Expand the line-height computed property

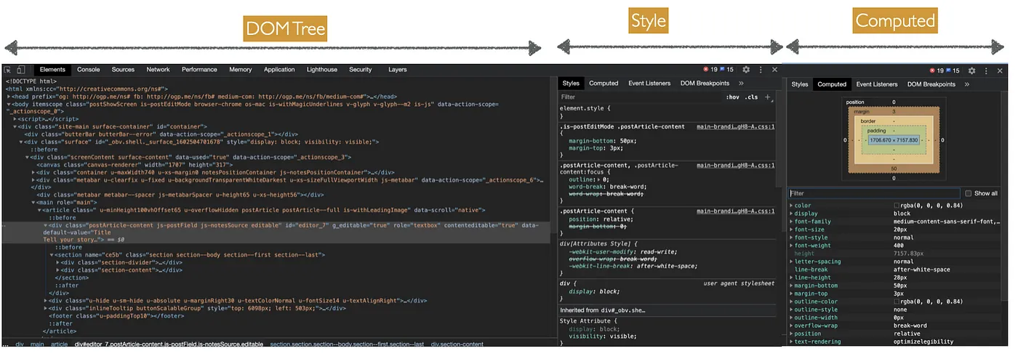point(792,278)
